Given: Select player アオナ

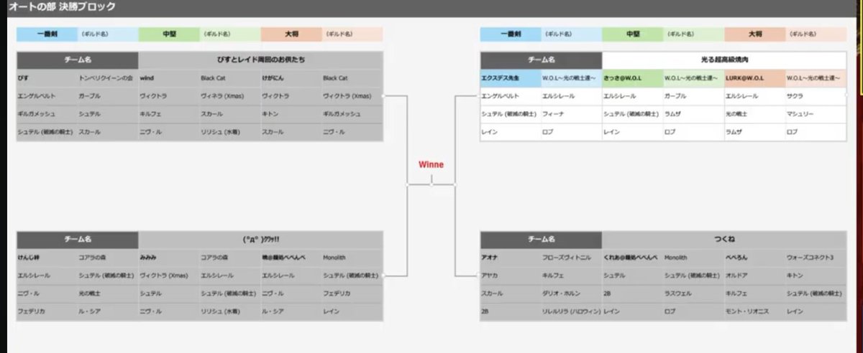Looking at the screenshot, I should (x=490, y=257).
